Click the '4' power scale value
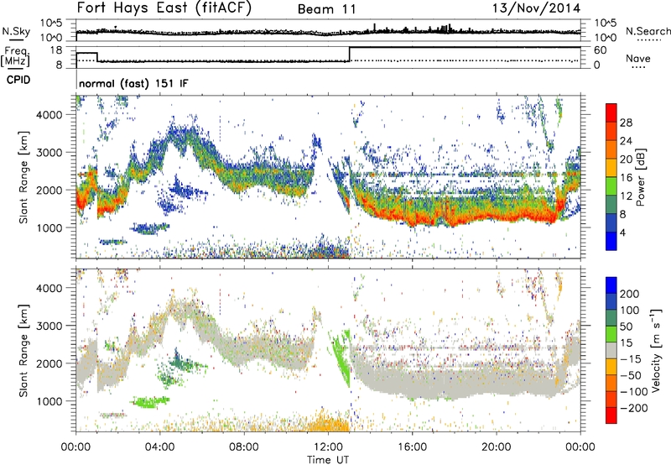The height and width of the screenshot is (465, 671). tap(622, 232)
